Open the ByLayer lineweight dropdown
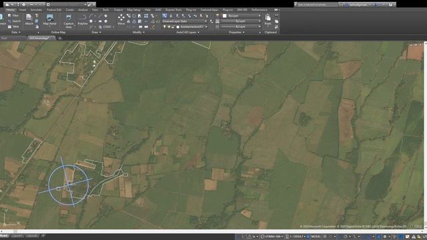This screenshot has width=427, height=240. point(241,21)
